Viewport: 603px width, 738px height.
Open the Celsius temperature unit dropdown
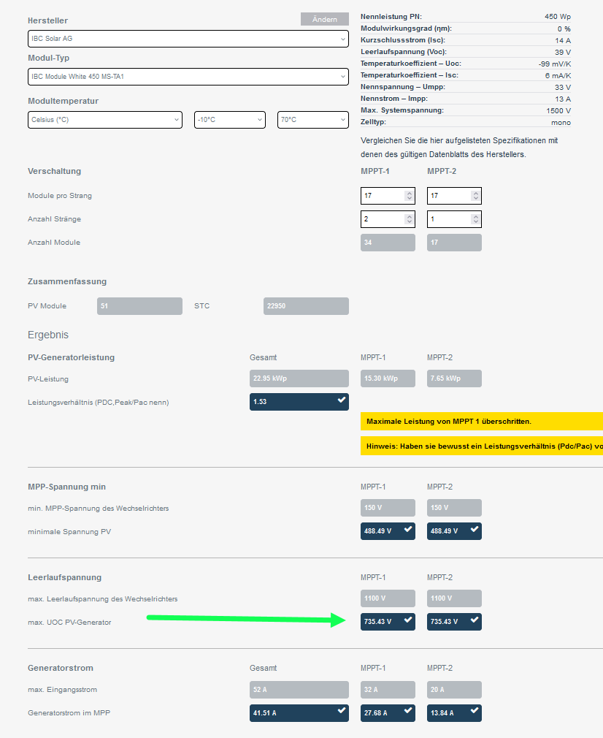pyautogui.click(x=105, y=120)
